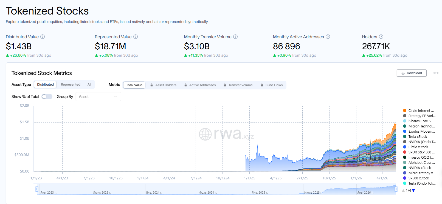Screen dimensions: 442x204
Task: Click the +26,66% change text
Action: coord(18,55)
